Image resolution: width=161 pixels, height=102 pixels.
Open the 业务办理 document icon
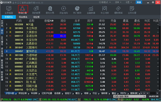(132, 10)
